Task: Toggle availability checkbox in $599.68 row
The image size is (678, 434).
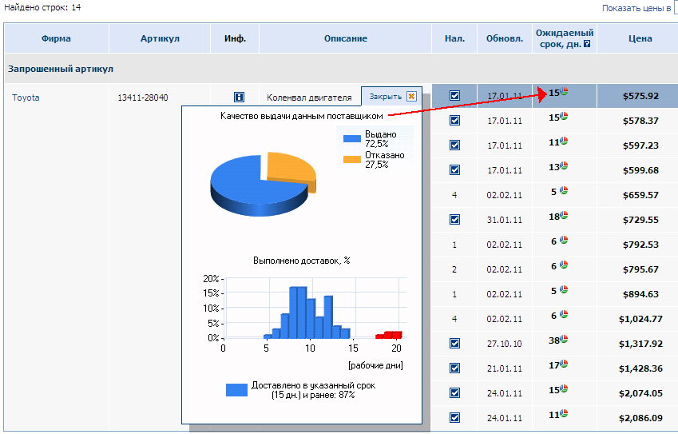Action: (x=454, y=169)
